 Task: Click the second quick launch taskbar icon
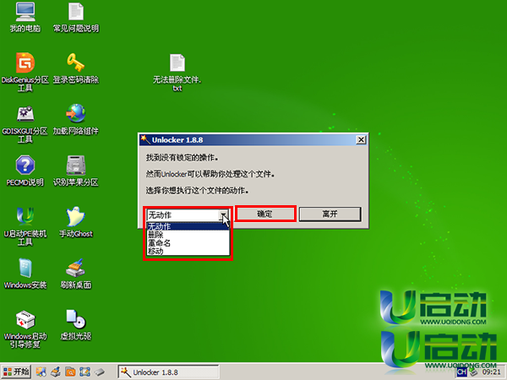(56, 372)
